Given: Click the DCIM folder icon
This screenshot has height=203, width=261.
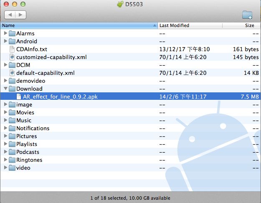Looking at the screenshot, I should (x=12, y=65).
